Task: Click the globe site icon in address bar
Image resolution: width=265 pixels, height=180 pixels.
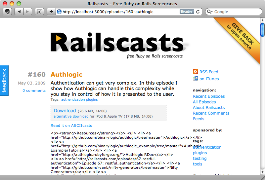Action: [59, 12]
